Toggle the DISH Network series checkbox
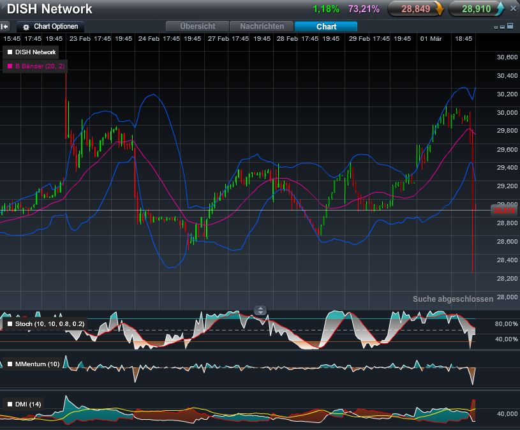Image resolution: width=520 pixels, height=430 pixels. [x=10, y=52]
